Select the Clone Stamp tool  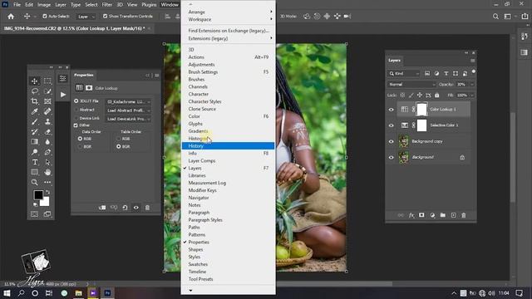(x=47, y=121)
